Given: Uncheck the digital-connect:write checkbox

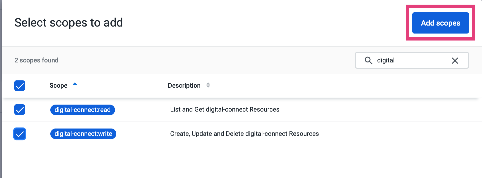Looking at the screenshot, I should click(x=20, y=134).
